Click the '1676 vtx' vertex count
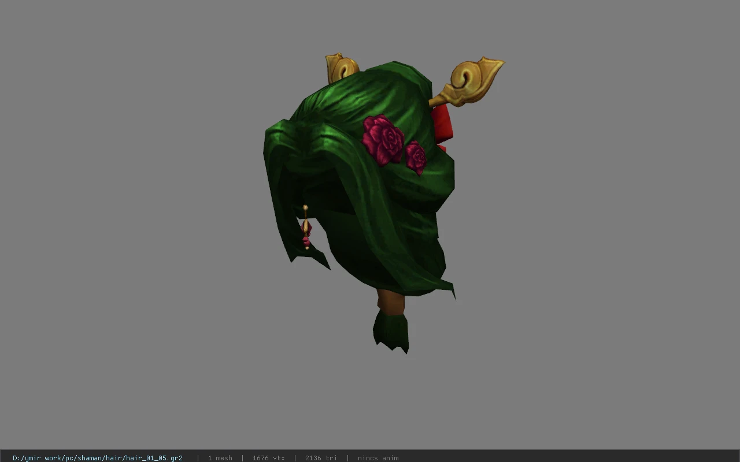This screenshot has height=462, width=740. pos(268,458)
